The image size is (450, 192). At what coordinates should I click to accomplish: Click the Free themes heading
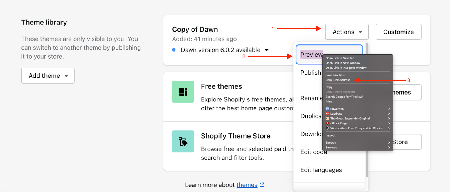(221, 86)
